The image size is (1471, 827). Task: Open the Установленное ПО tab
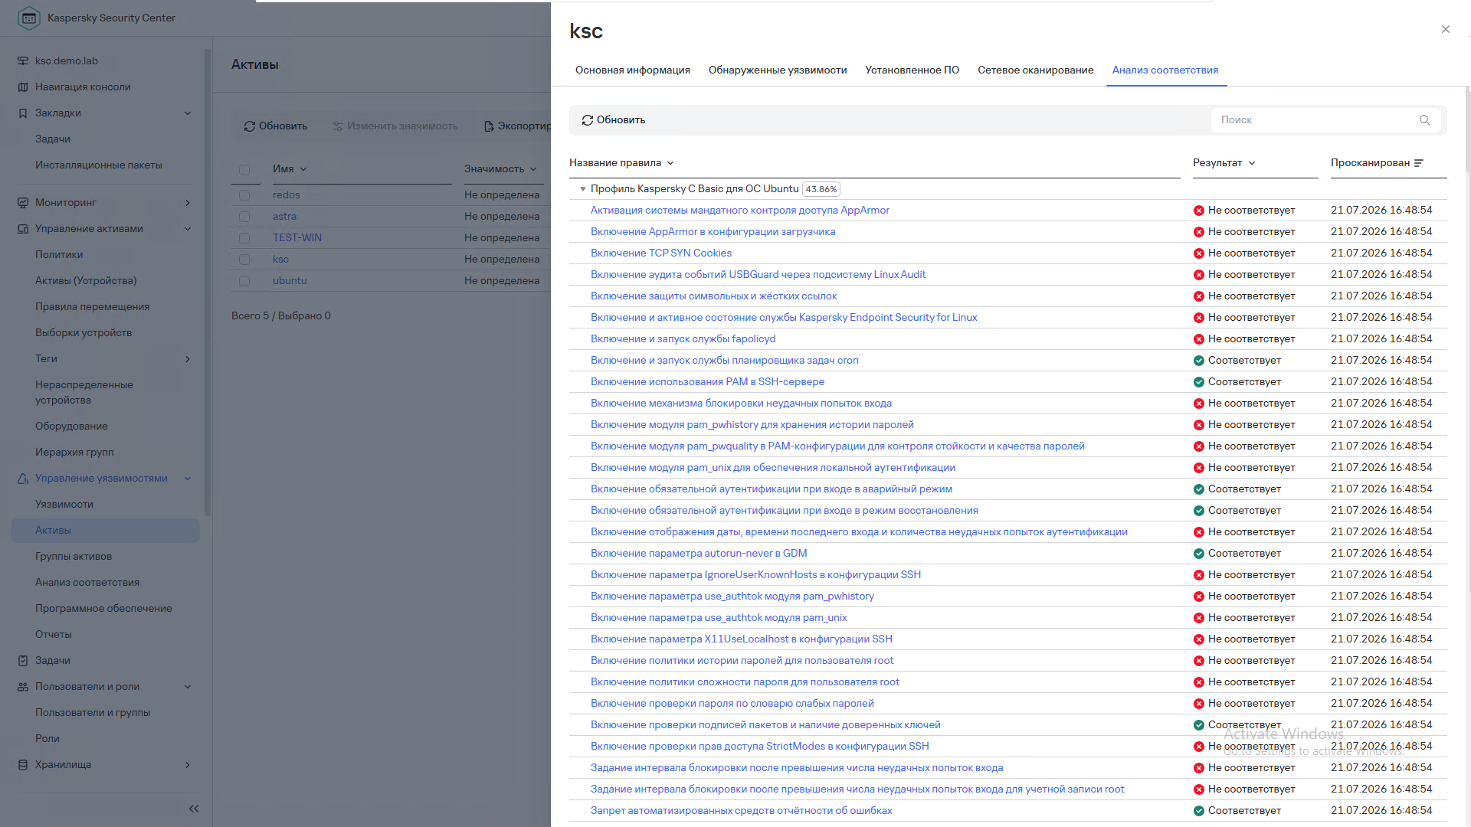point(912,70)
